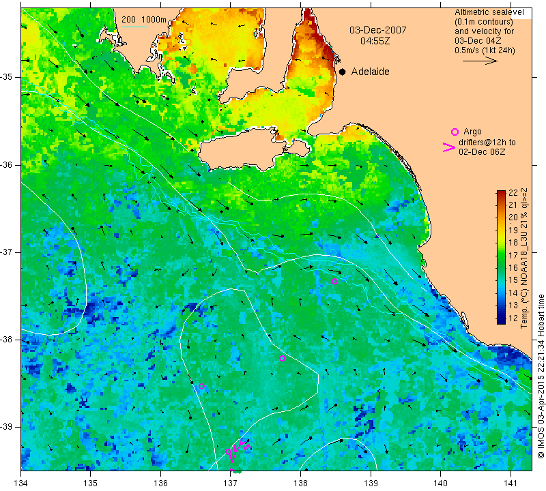Click the "17" color bar tick label

[x=513, y=255]
